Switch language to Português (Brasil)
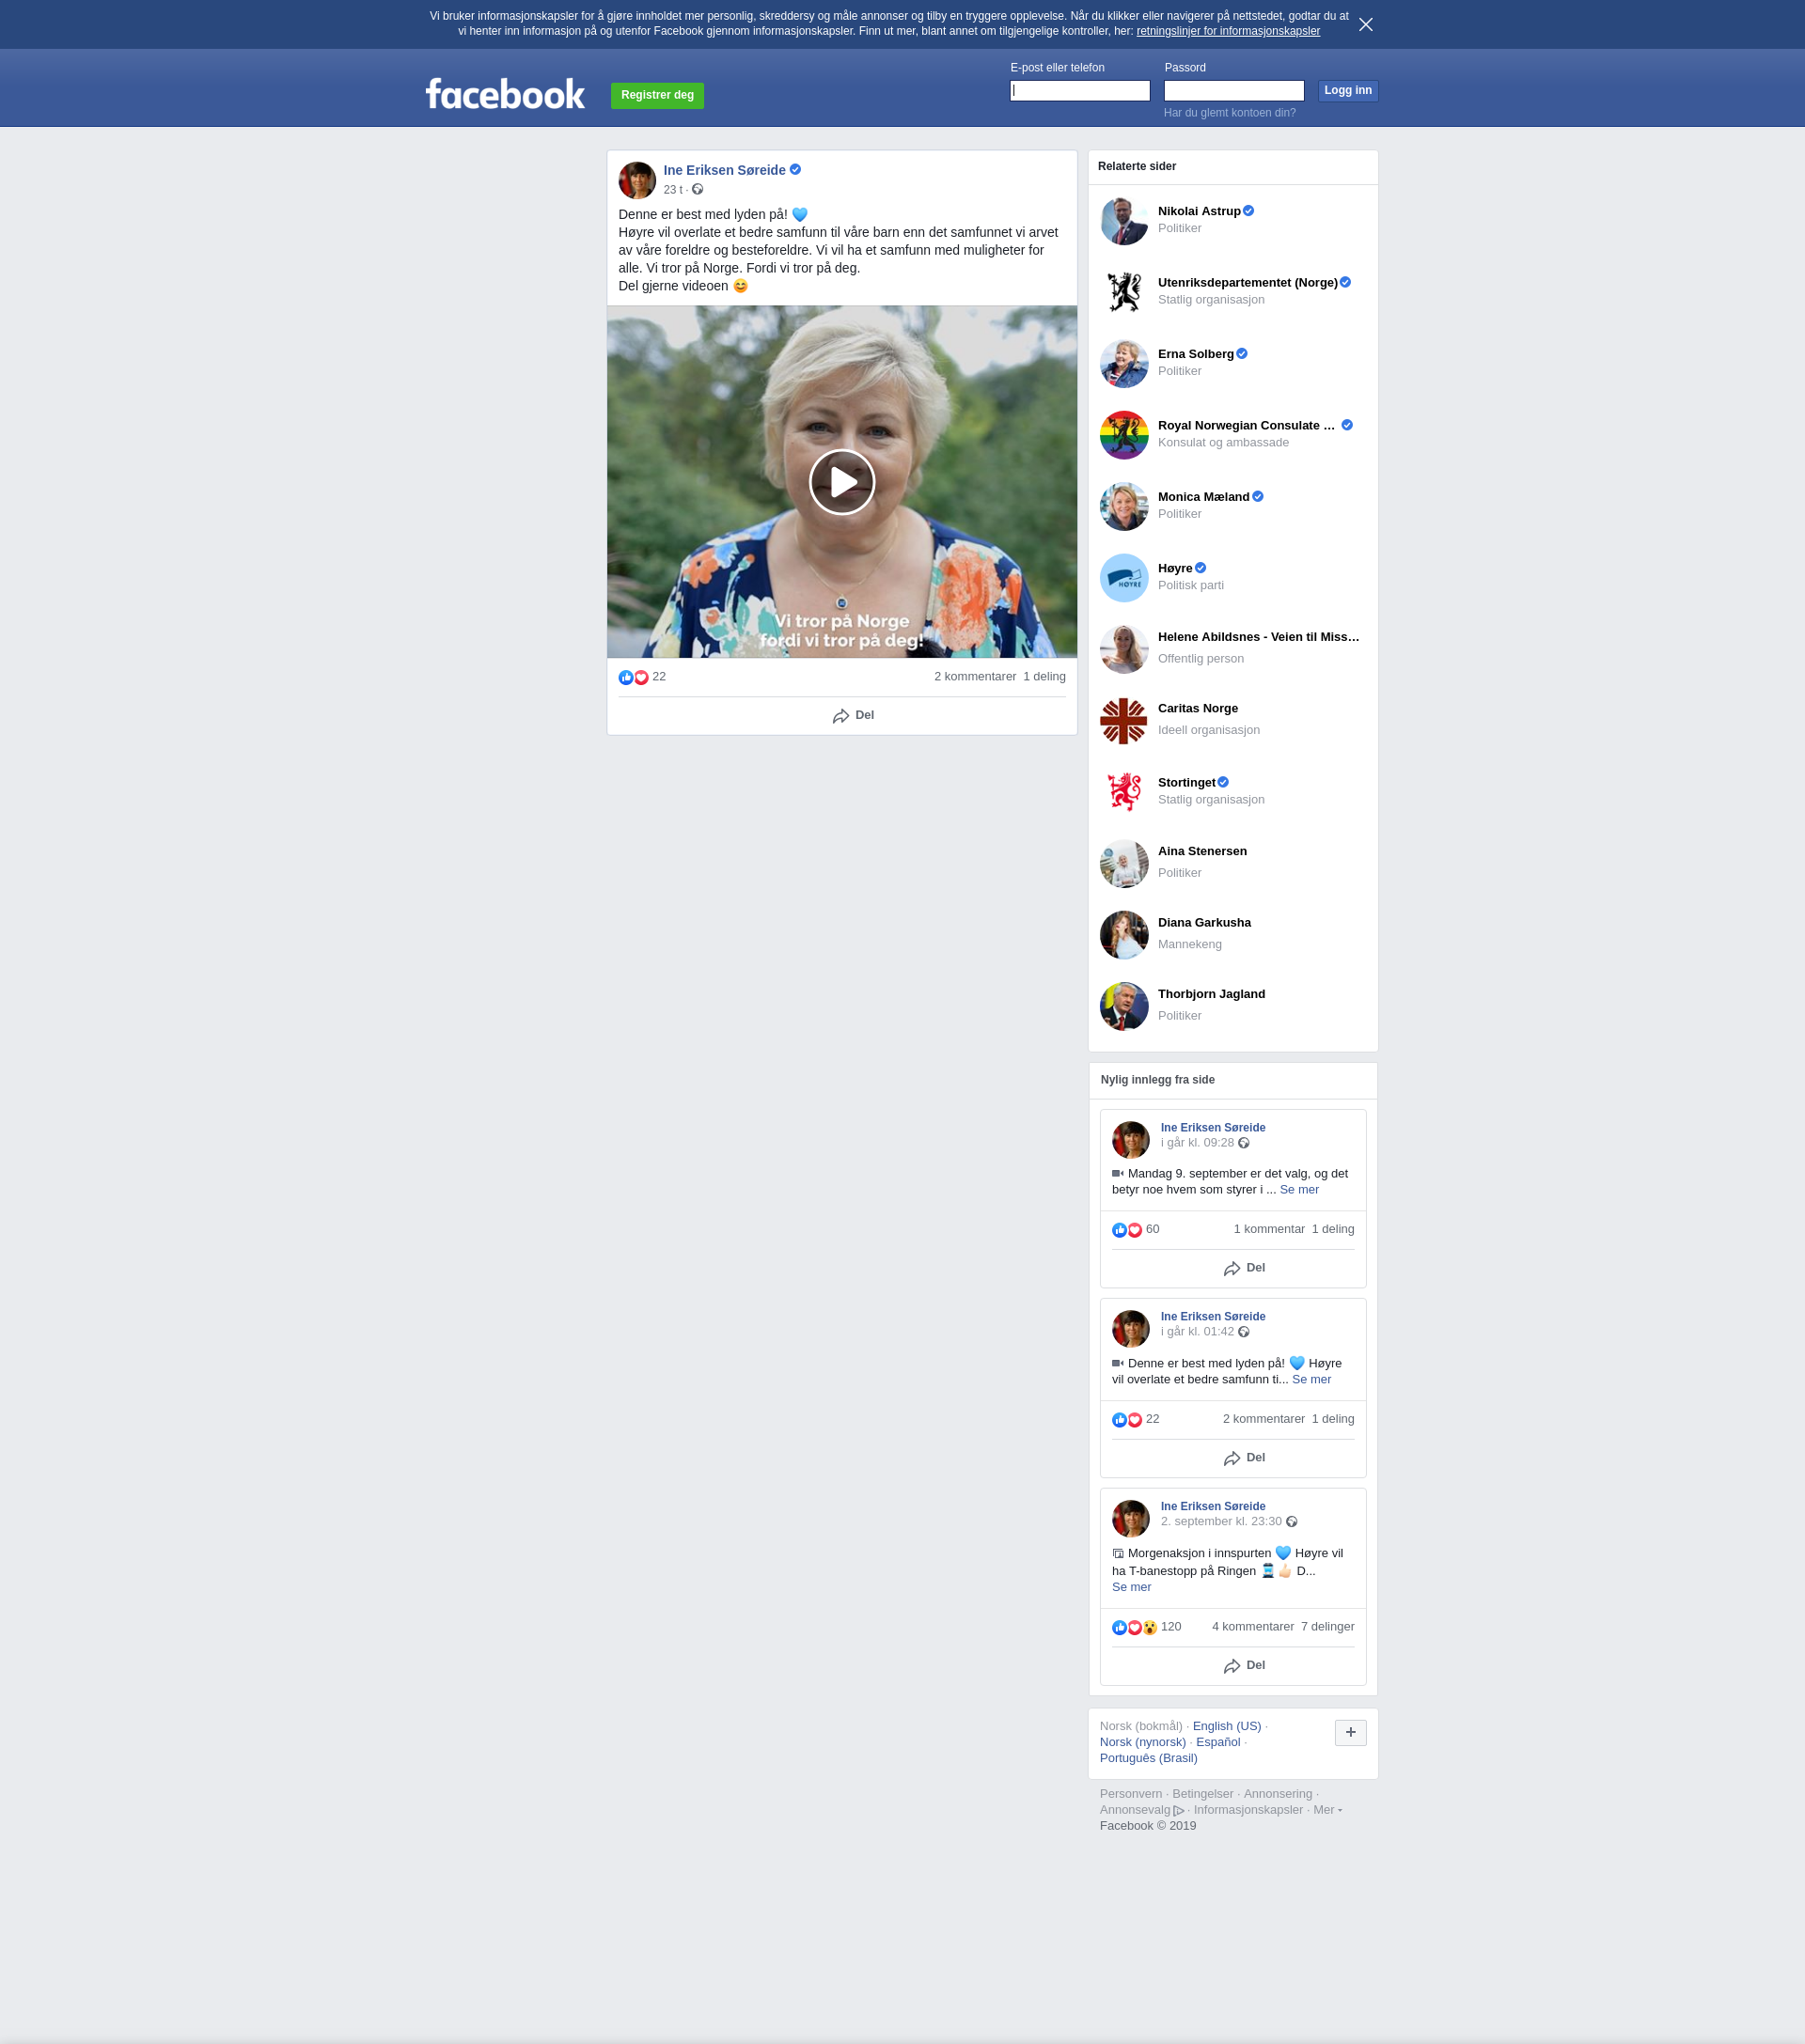Image resolution: width=1805 pixels, height=2044 pixels. pyautogui.click(x=1148, y=1759)
